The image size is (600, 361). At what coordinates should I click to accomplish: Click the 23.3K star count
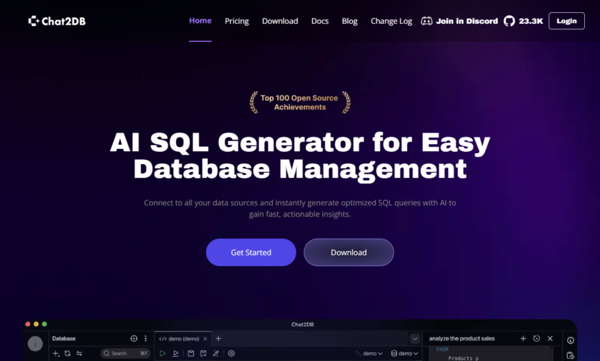531,21
